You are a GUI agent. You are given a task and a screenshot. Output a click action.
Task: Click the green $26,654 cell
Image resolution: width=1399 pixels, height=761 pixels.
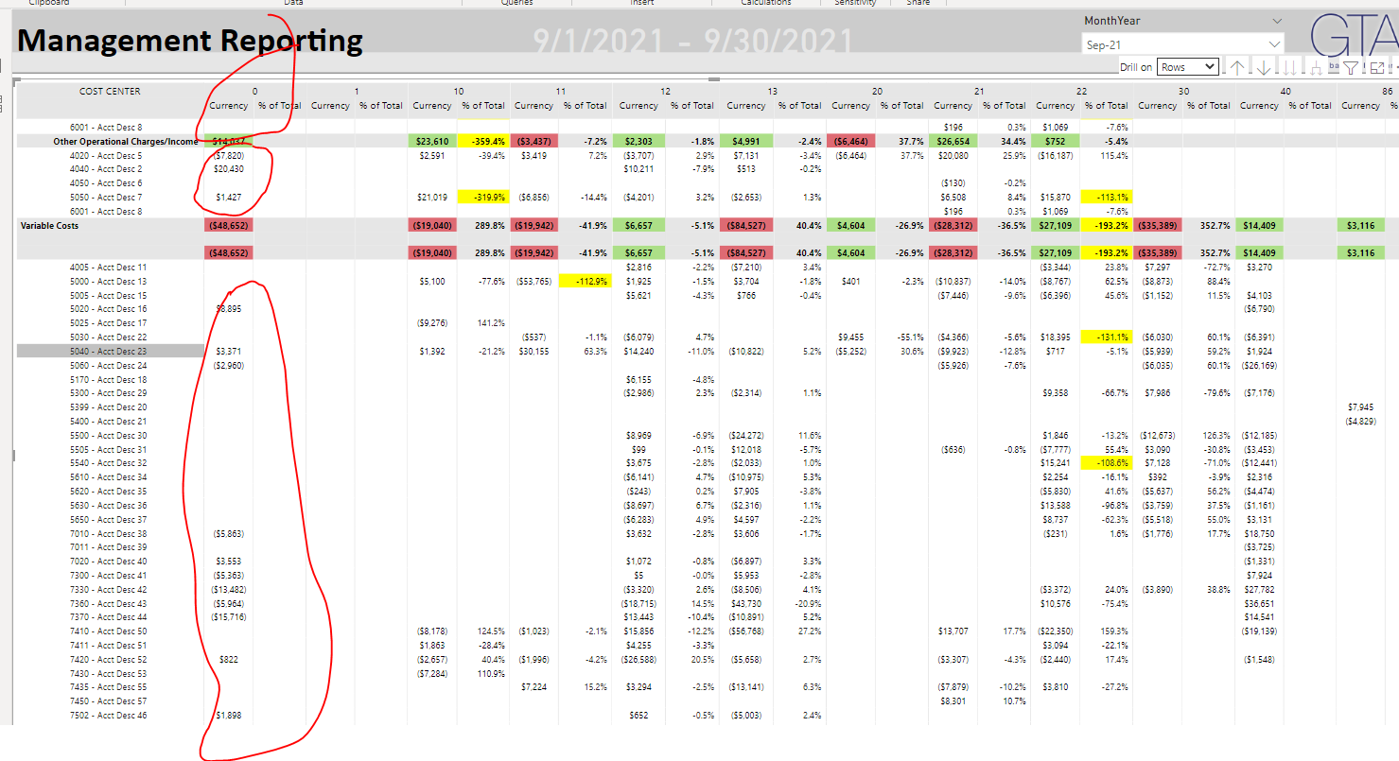point(953,141)
